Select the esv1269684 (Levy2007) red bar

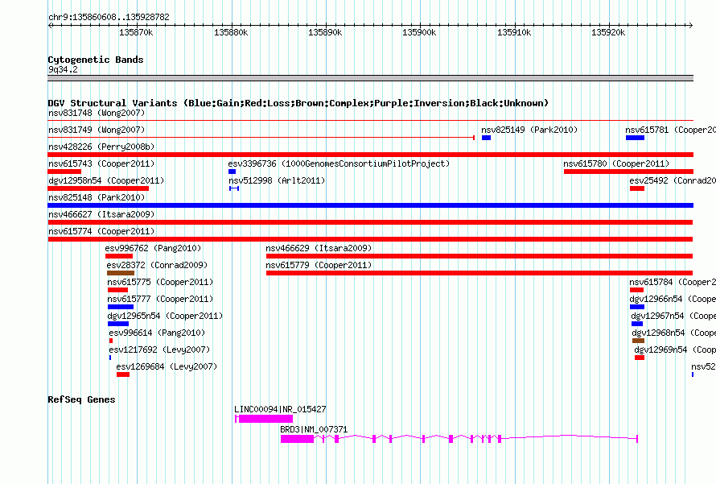123,374
